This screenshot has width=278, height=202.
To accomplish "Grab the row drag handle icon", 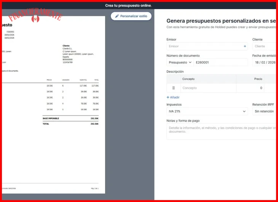I will [x=174, y=88].
